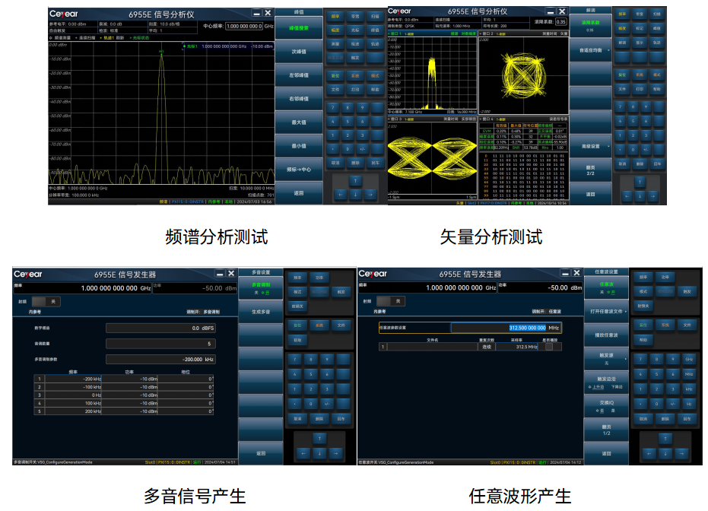Toggle 多音调制 on/off softkey
The image size is (708, 511).
[260, 288]
